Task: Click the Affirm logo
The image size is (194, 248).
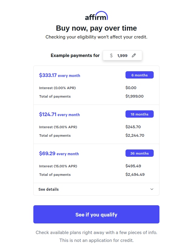Action: click(x=96, y=16)
